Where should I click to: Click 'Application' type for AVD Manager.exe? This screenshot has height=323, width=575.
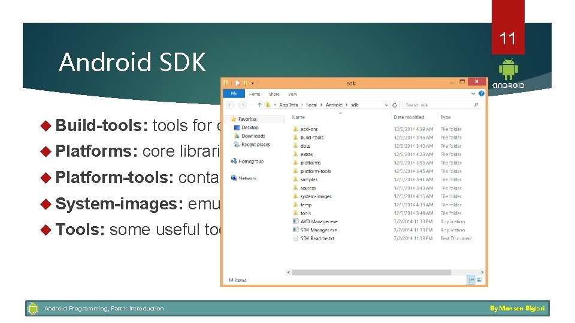point(453,221)
